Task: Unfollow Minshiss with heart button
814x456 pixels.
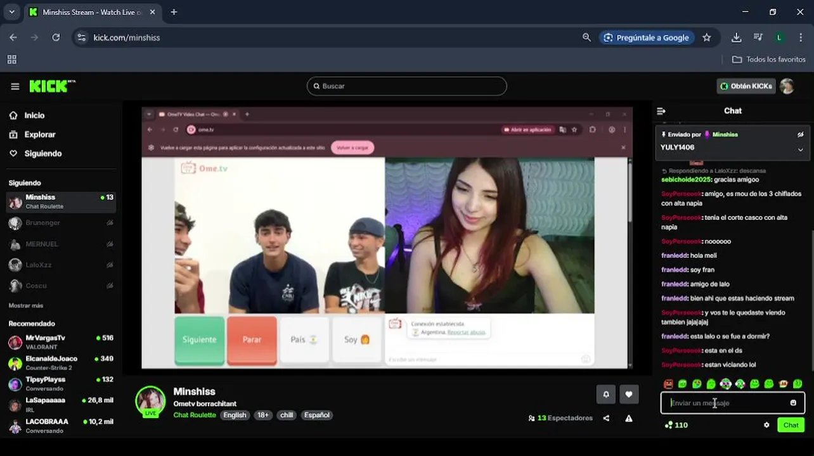Action: click(629, 395)
